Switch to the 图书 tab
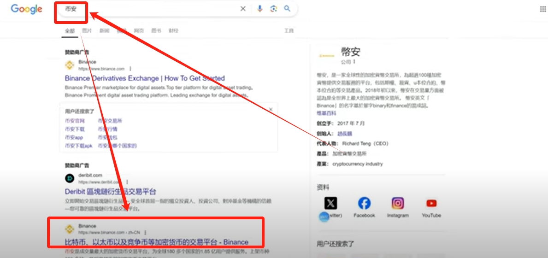The height and width of the screenshot is (258, 548). pyautogui.click(x=156, y=31)
